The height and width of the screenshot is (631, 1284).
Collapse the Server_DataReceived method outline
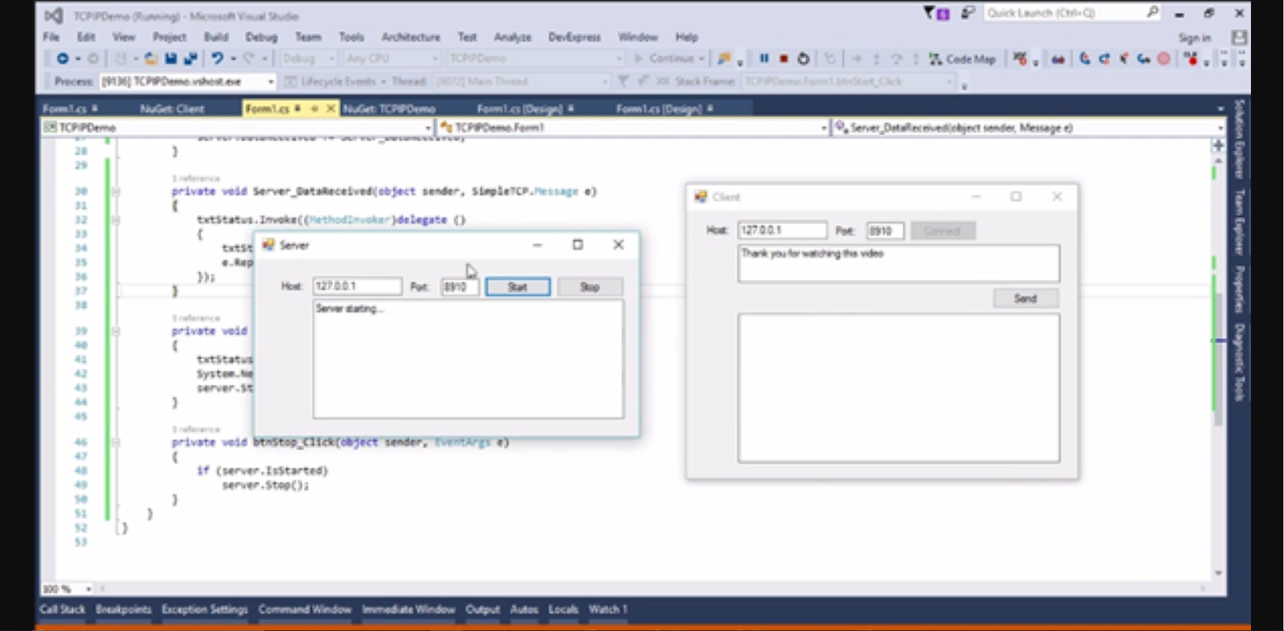115,192
